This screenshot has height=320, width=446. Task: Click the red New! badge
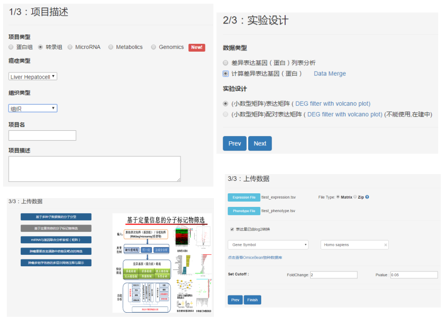197,47
